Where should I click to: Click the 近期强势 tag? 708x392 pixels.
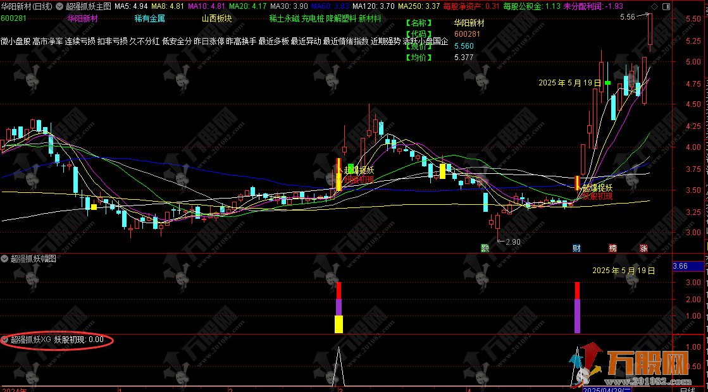pyautogui.click(x=385, y=42)
